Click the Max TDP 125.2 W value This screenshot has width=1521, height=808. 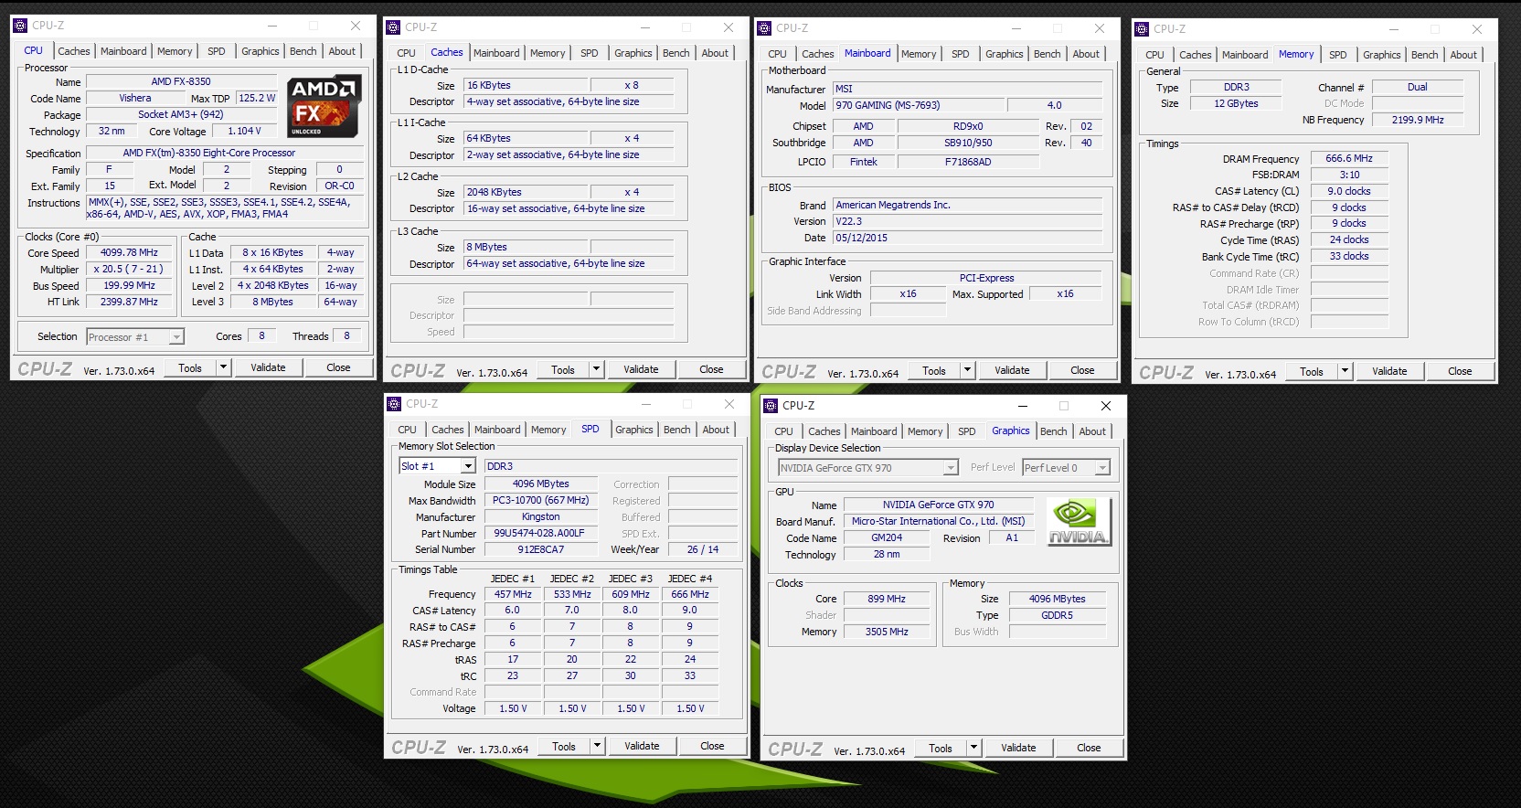coord(257,98)
